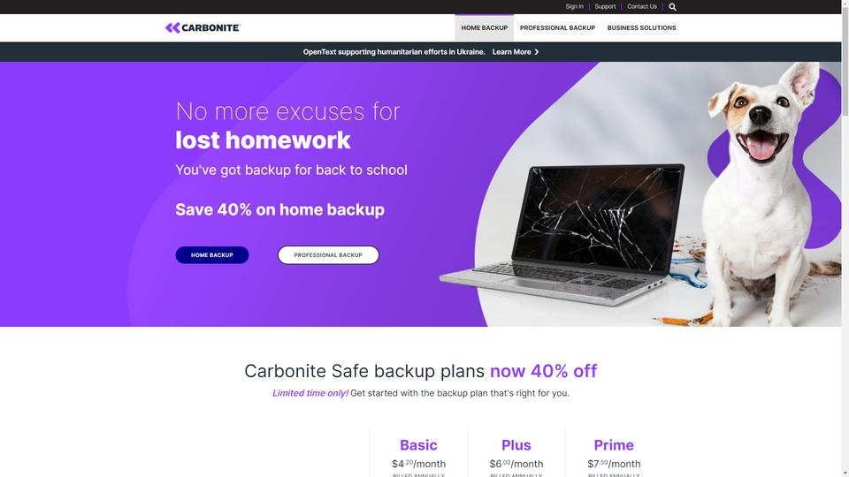Click the dark blue Home Backup button
Screen dimensions: 849x477
coord(212,254)
